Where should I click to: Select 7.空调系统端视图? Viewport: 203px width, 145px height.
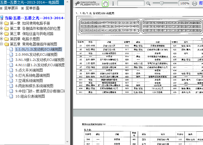pyautogui.click(x=29, y=81)
